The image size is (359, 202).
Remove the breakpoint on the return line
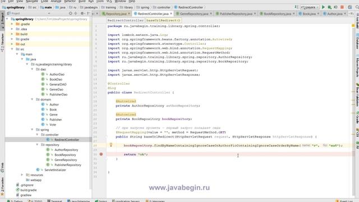tap(101, 154)
